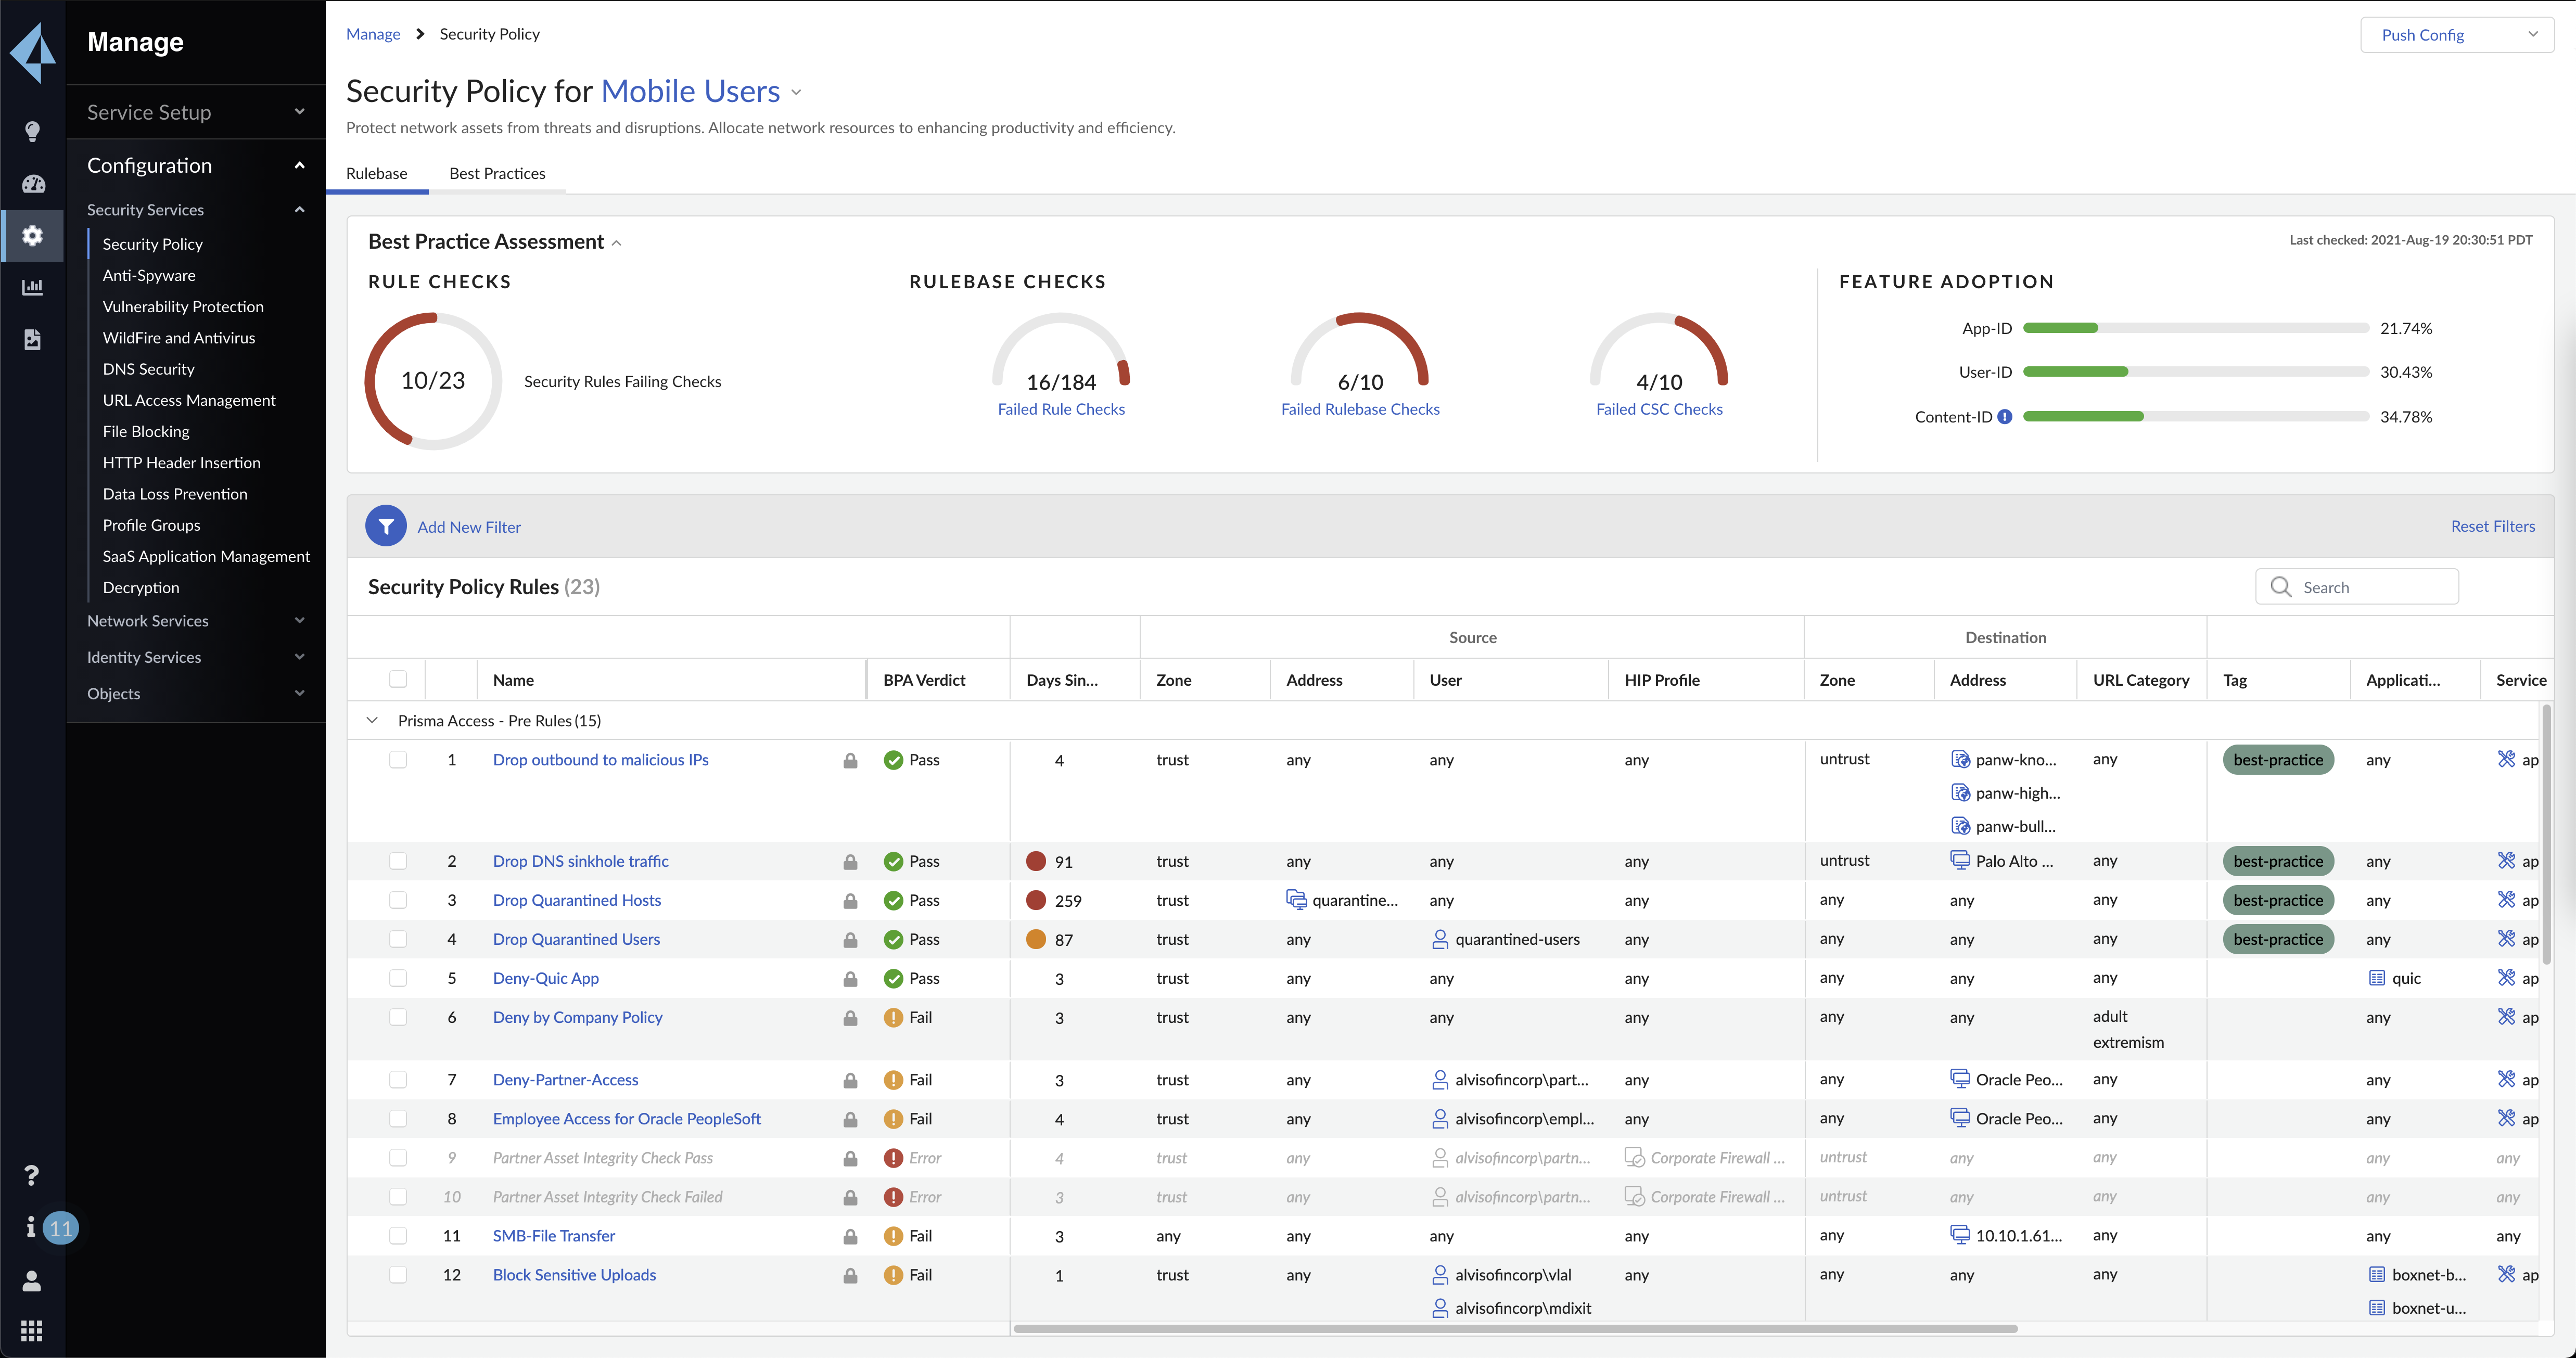Image resolution: width=2576 pixels, height=1358 pixels.
Task: Open the Failed Rule Checks link
Action: pos(1061,409)
